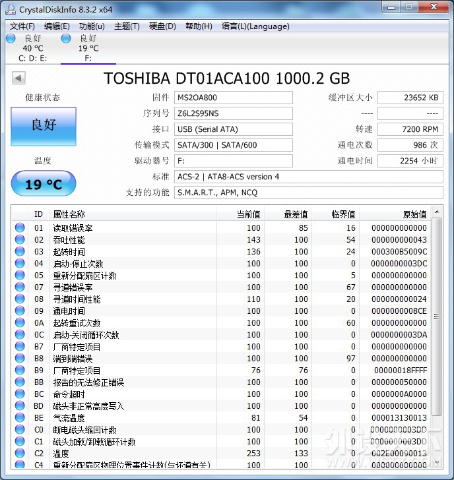Viewport: 454px width, 480px height.
Task: Click the rotation speed value 7200 RPM
Action: (410, 129)
